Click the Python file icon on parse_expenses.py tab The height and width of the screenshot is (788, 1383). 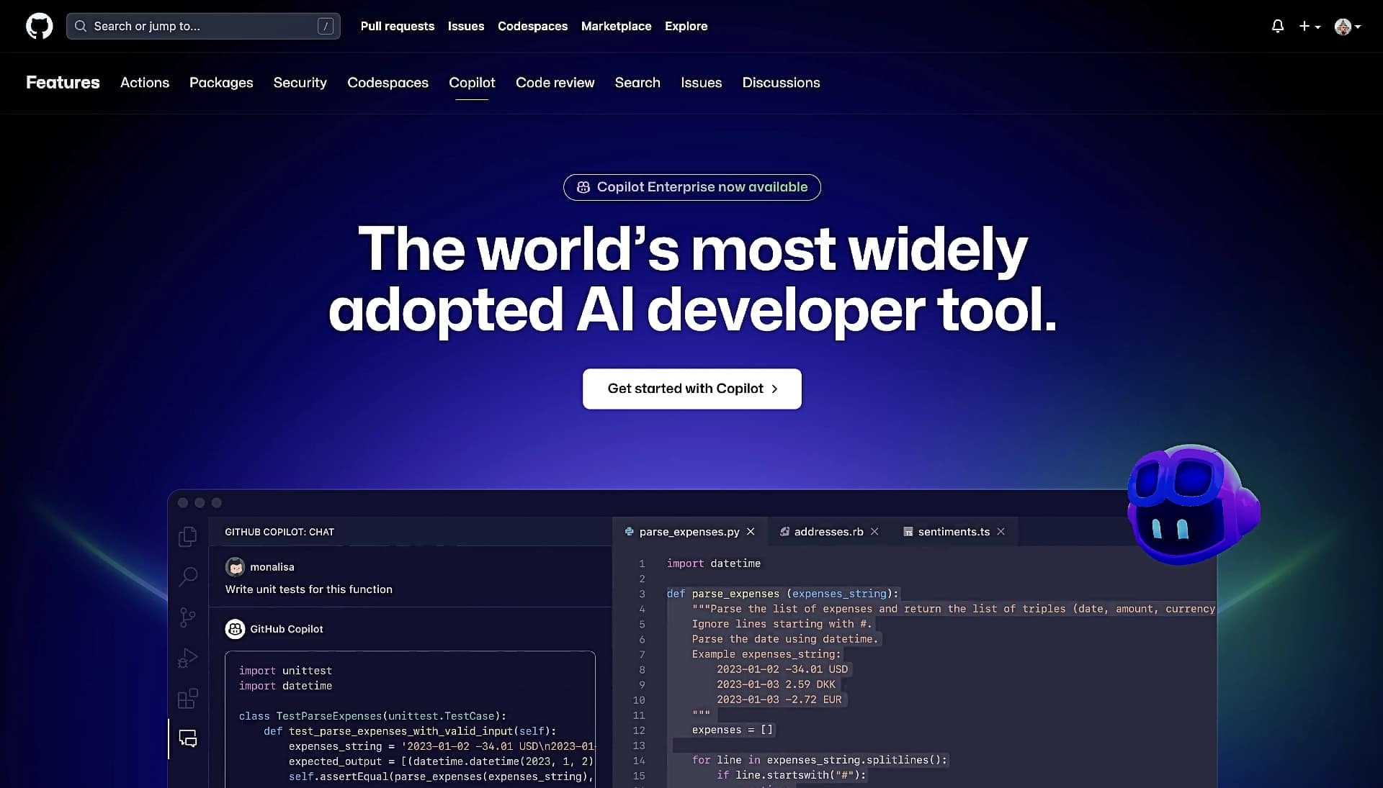click(630, 532)
